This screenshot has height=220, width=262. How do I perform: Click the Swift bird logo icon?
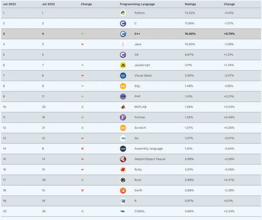pos(123,191)
